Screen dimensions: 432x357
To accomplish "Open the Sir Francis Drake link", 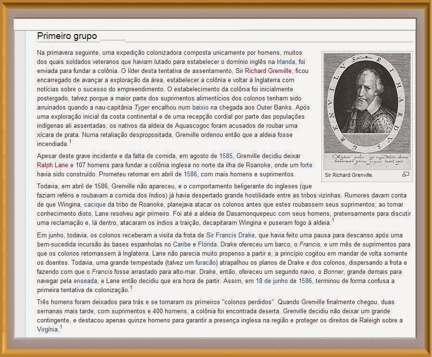I will pos(230,235).
